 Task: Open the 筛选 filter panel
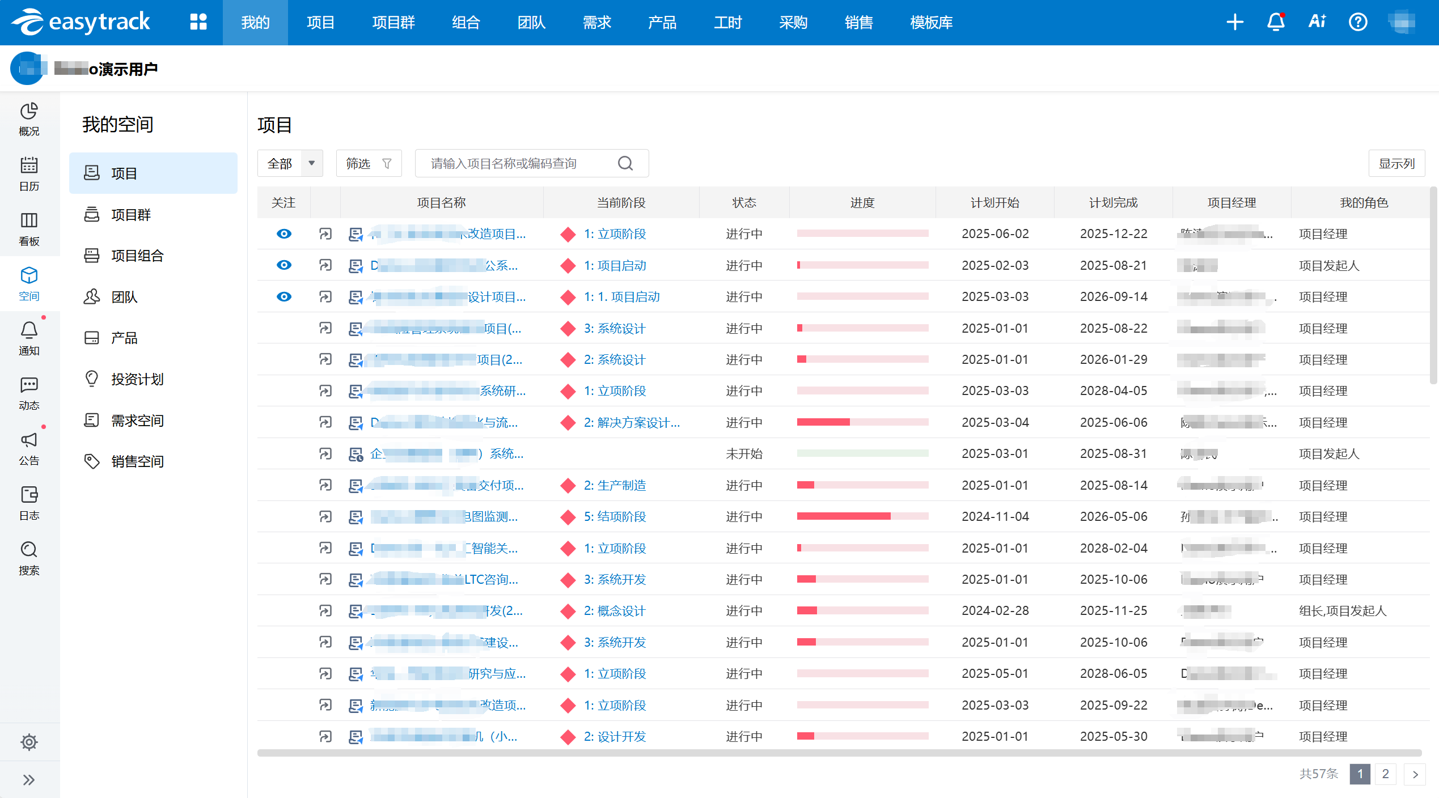tap(369, 163)
